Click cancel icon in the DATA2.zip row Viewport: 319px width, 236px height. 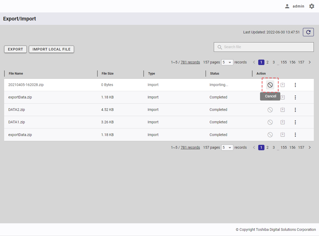(270, 110)
